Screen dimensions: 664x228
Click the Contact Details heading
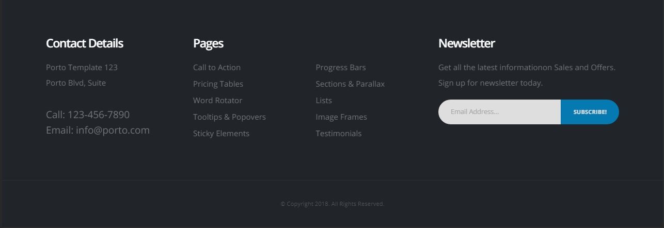(85, 43)
